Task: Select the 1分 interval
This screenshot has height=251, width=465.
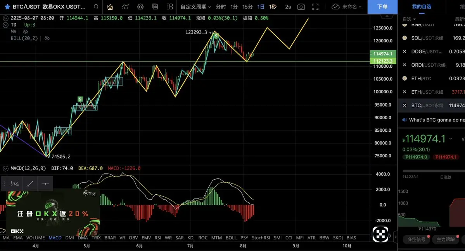Action: click(x=234, y=7)
